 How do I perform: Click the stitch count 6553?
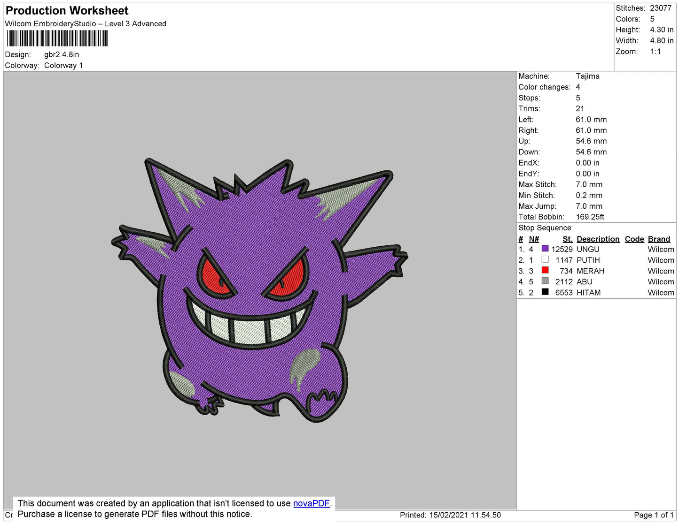pyautogui.click(x=564, y=292)
